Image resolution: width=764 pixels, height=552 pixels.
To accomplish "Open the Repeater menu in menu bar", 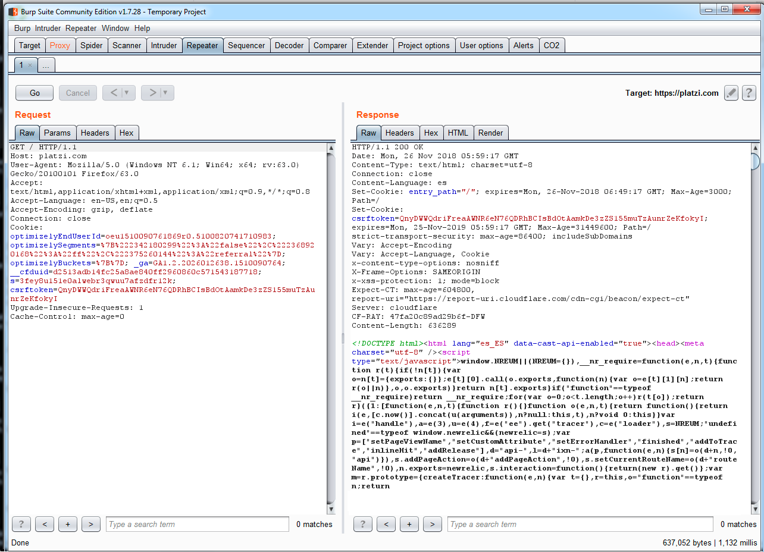I will coord(81,28).
